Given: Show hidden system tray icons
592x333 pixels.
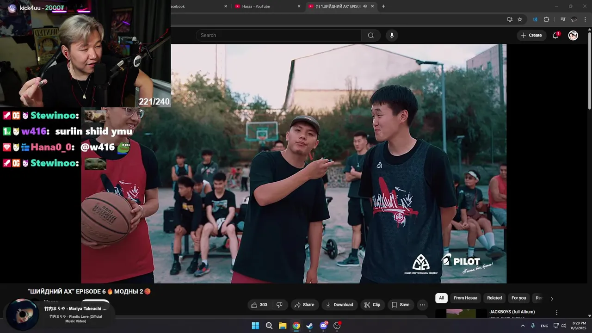Looking at the screenshot, I should tap(523, 326).
